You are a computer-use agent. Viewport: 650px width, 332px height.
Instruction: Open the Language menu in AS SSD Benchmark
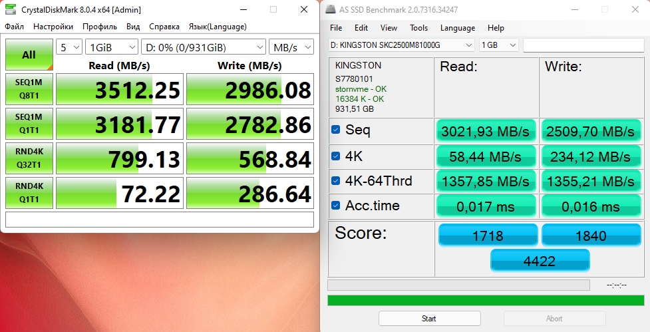(x=458, y=28)
